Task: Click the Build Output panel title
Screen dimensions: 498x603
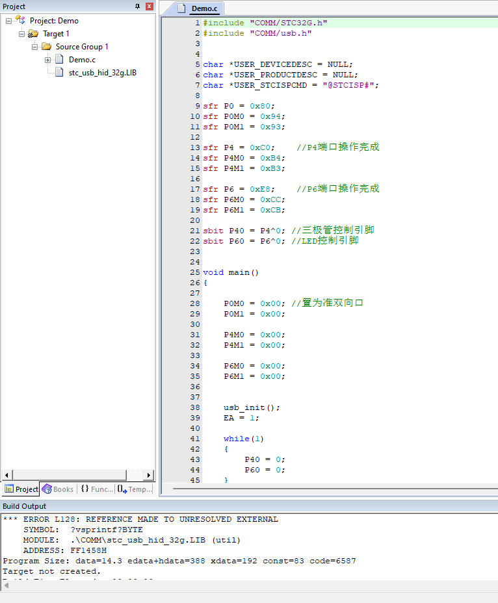Action: [24, 506]
